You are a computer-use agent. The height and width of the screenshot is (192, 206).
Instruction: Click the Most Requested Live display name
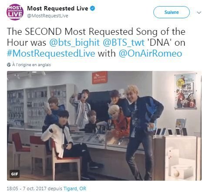(57, 8)
